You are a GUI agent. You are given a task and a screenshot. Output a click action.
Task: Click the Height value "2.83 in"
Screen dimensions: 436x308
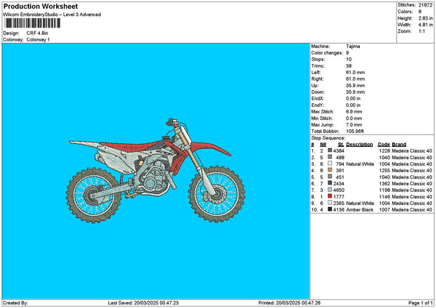425,18
